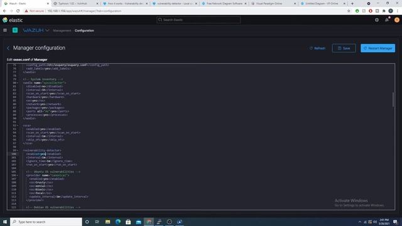The width and height of the screenshot is (402, 226).
Task: Collapse the sca block at line 92
Action: point(18,126)
